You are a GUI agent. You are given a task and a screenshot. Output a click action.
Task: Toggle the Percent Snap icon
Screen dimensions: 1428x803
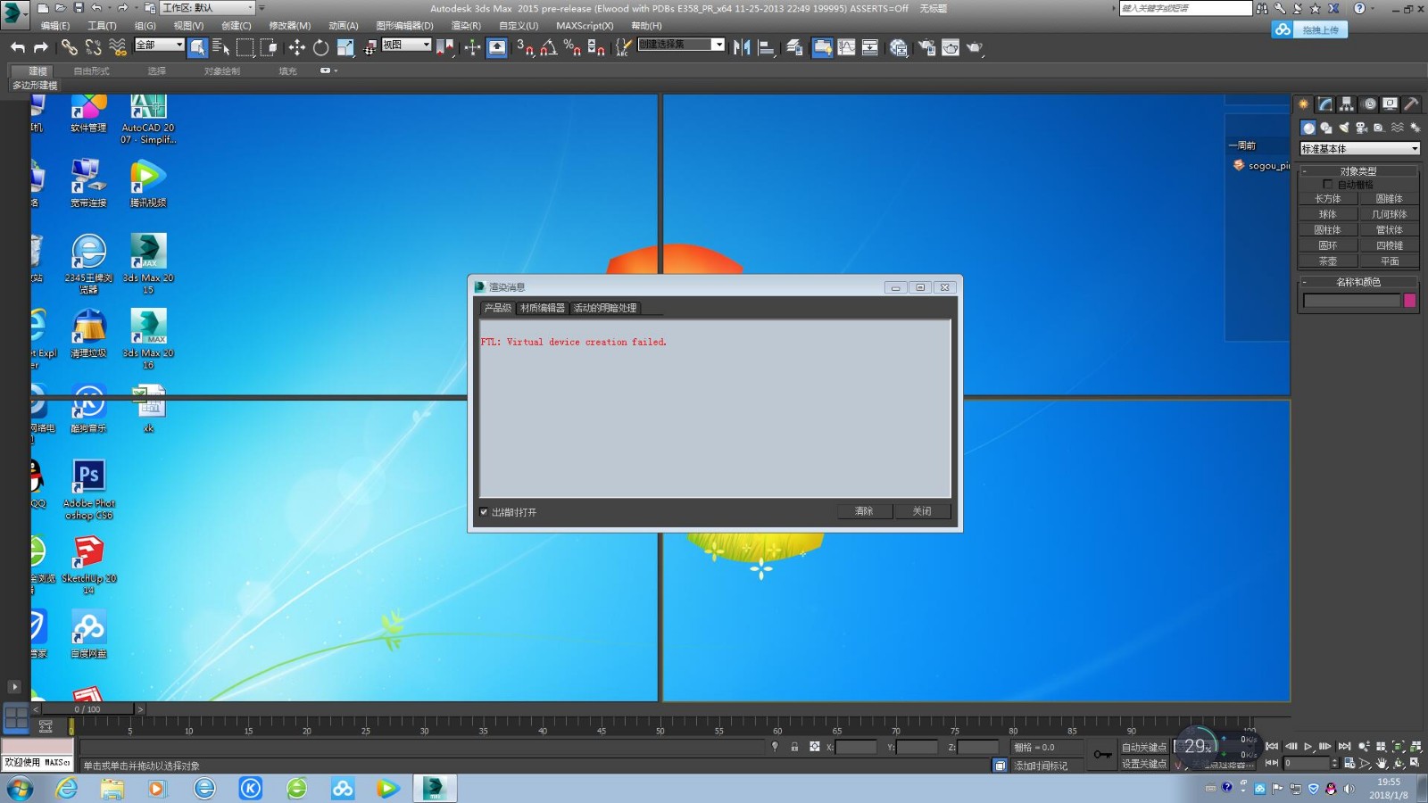(572, 47)
